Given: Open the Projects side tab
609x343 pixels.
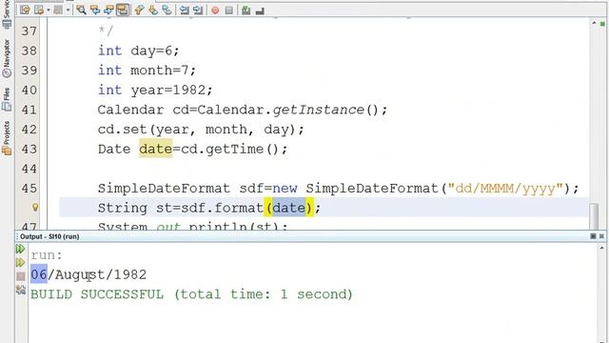Looking at the screenshot, I should (7, 138).
